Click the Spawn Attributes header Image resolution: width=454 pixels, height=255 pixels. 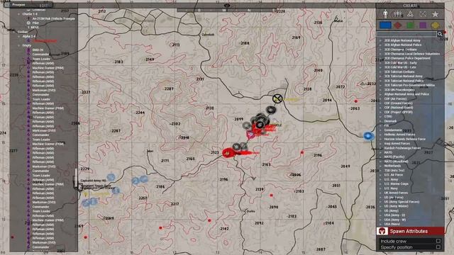410,231
